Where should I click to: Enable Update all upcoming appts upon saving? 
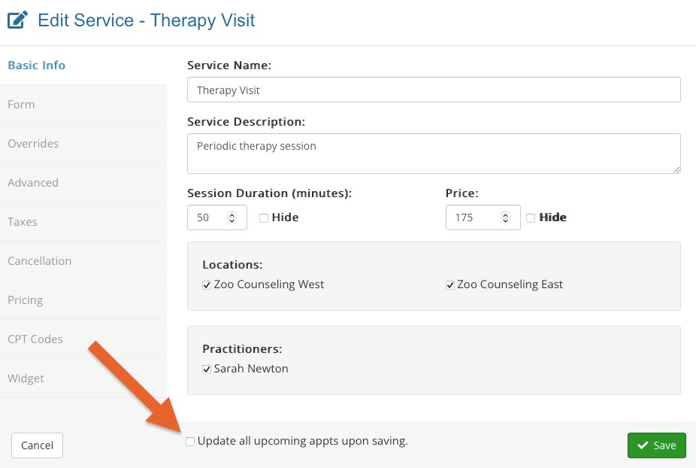point(190,442)
